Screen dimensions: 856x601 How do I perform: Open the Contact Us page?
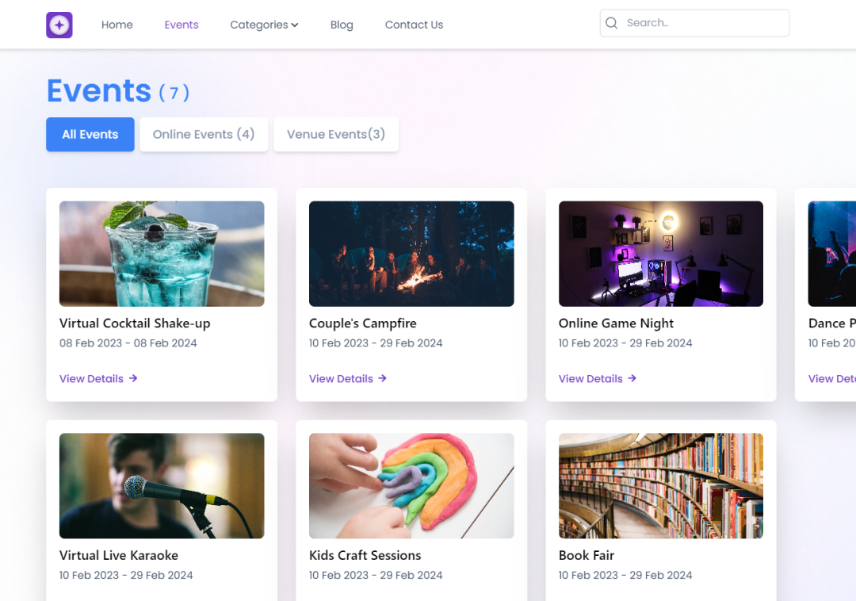coord(414,25)
